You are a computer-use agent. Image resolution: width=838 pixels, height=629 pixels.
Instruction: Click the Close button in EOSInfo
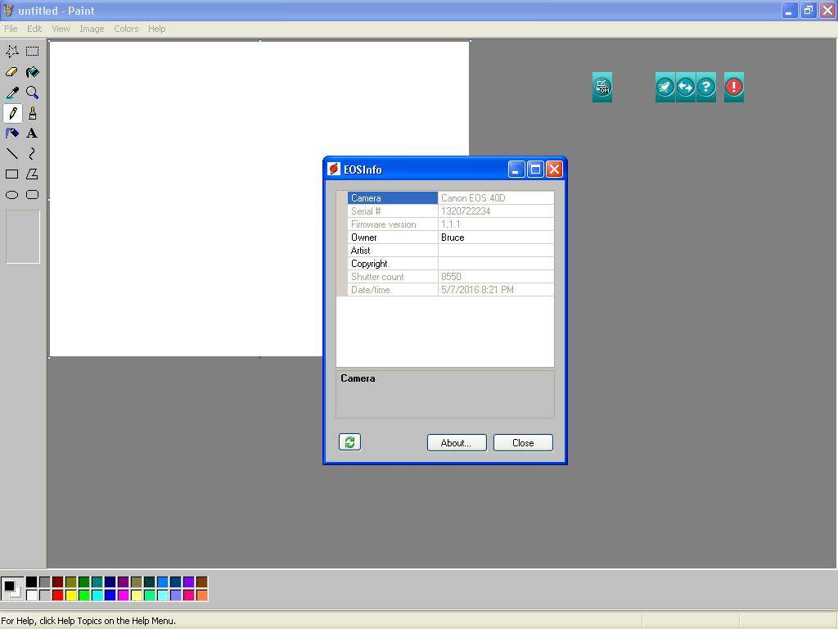click(x=523, y=443)
